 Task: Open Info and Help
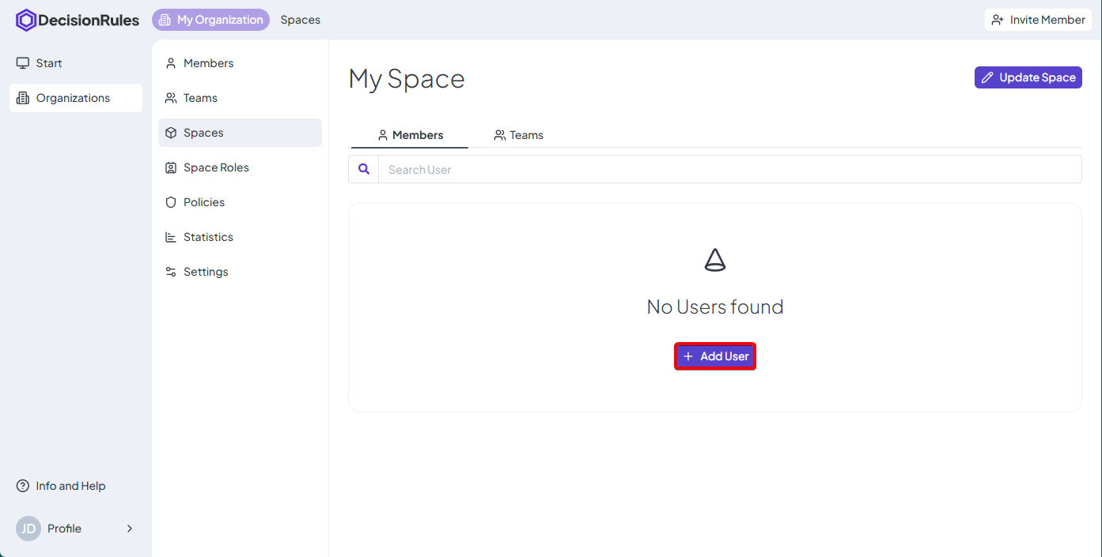coord(70,486)
